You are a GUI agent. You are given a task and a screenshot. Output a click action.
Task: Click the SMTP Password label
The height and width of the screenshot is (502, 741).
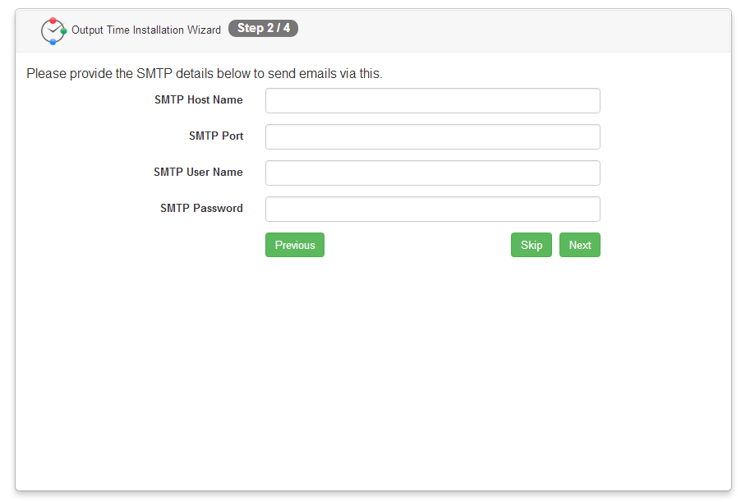coord(201,208)
